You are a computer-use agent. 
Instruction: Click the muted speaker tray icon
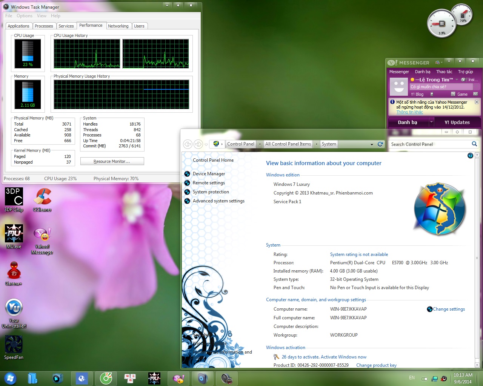(x=444, y=378)
